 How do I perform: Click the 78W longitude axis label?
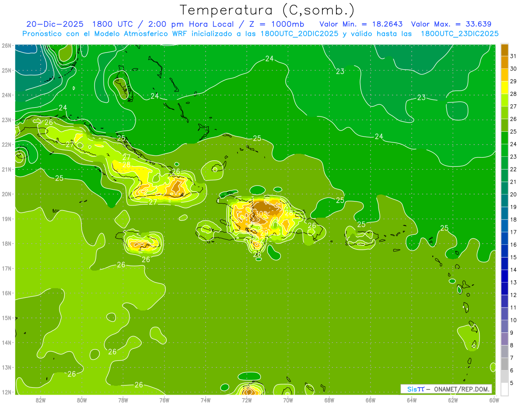tap(123, 400)
